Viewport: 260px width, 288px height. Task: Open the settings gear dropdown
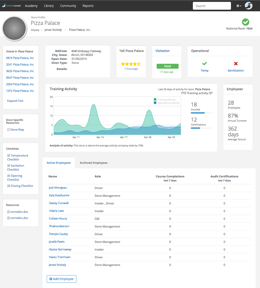pyautogui.click(x=238, y=6)
